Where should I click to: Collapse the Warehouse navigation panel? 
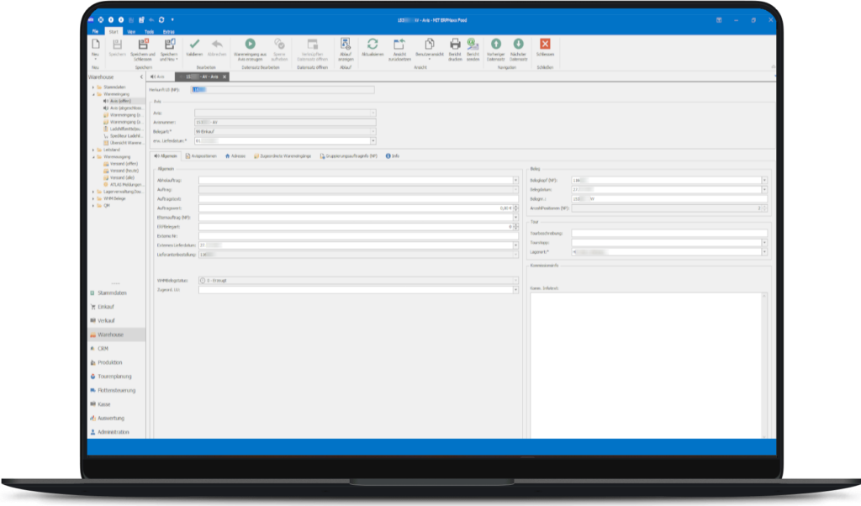140,77
